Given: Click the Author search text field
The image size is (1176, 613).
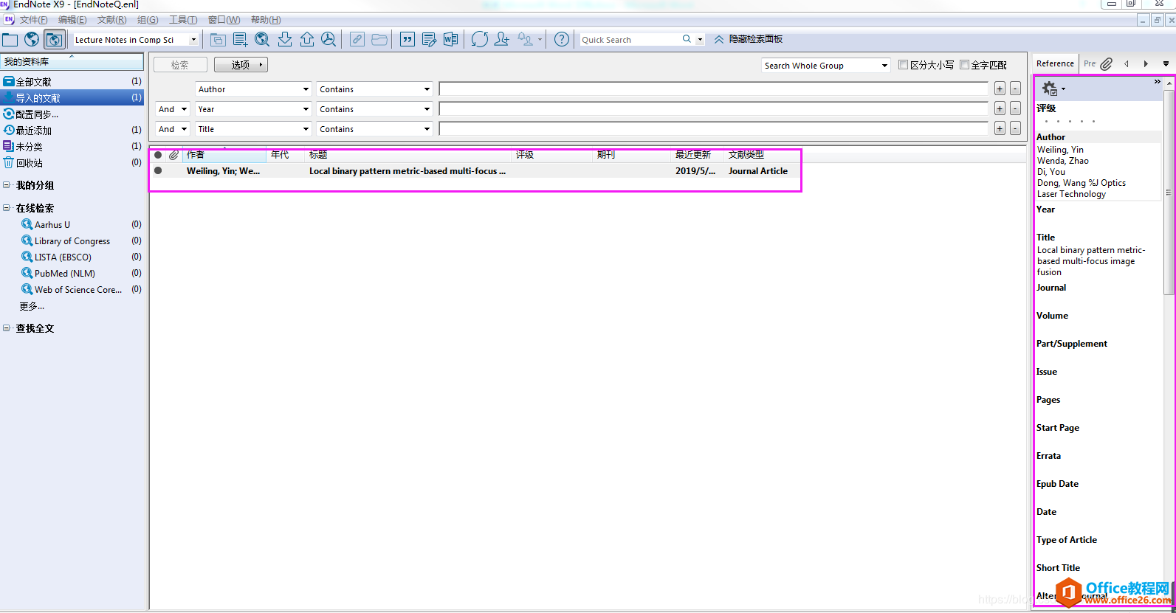Looking at the screenshot, I should pyautogui.click(x=713, y=89).
